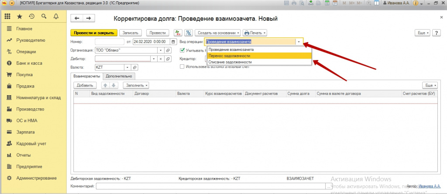Screen dimensions: 447x194
Task: Click the Дебитор input field
Action: click(x=123, y=59)
